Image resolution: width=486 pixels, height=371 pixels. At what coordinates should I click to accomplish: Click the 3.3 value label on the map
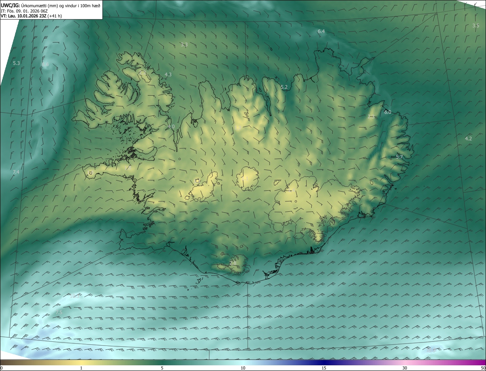pyautogui.click(x=184, y=45)
